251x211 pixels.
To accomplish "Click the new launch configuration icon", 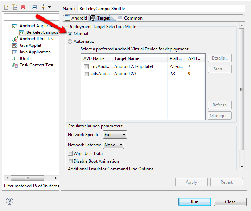I will [6, 7].
